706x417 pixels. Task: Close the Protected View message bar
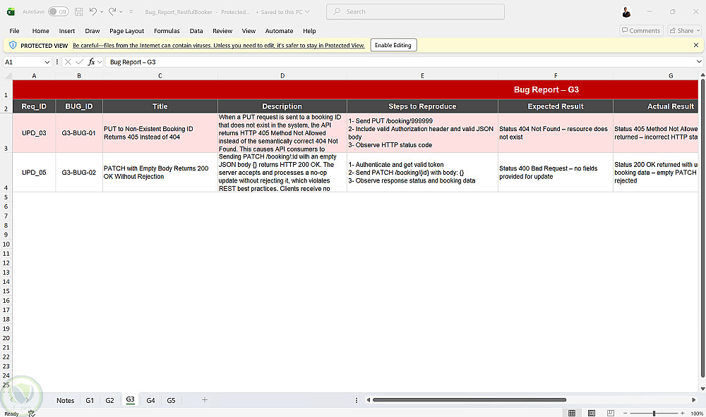(695, 45)
